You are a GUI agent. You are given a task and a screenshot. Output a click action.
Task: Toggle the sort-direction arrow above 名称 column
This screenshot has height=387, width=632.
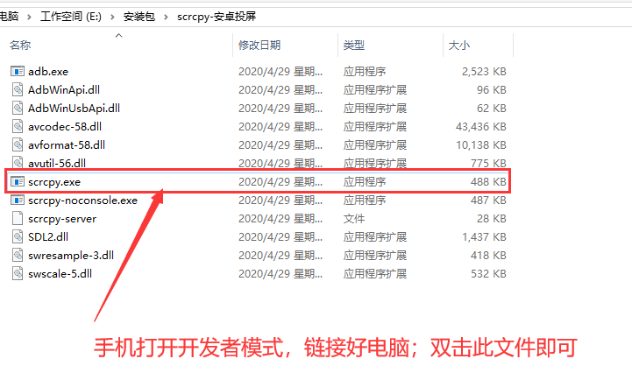point(118,35)
